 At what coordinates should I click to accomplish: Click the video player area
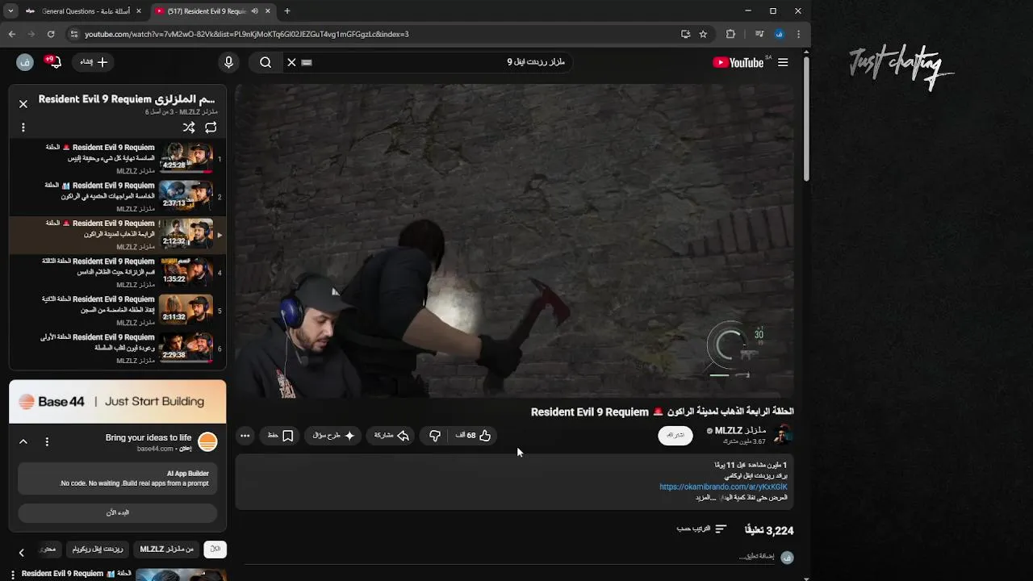[x=515, y=240]
